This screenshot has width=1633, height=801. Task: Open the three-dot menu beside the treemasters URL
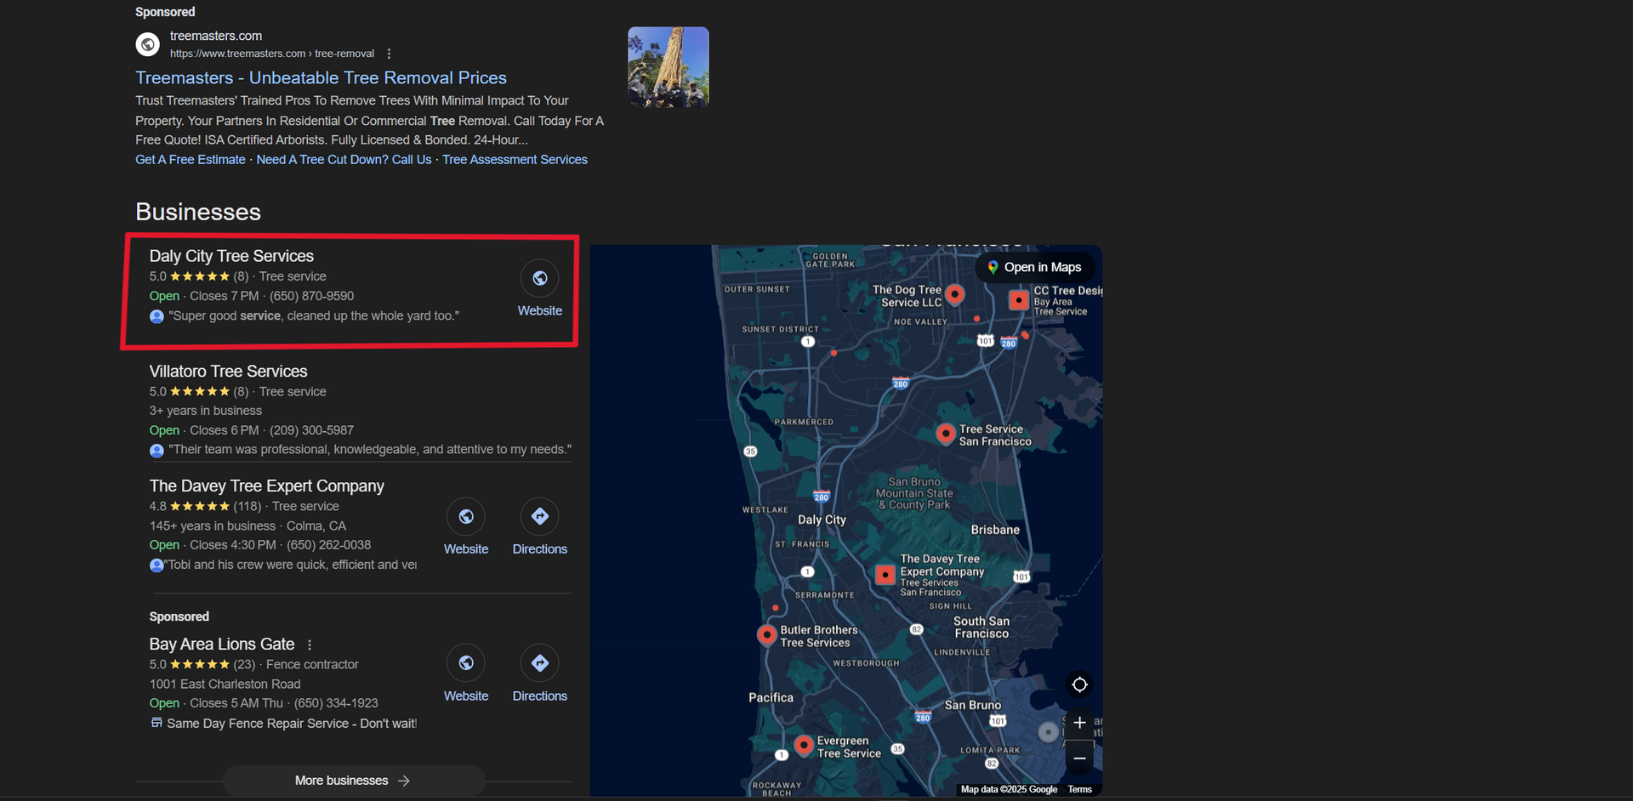pyautogui.click(x=390, y=54)
